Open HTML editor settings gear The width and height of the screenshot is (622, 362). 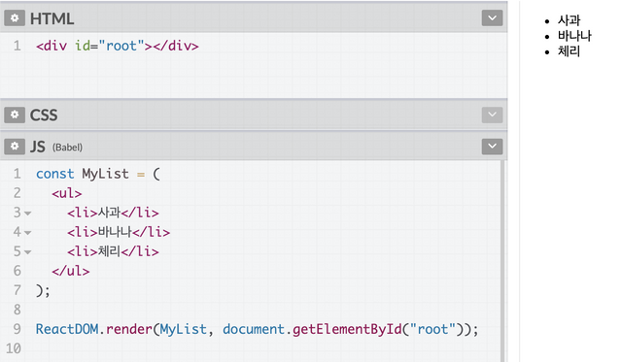click(x=15, y=18)
